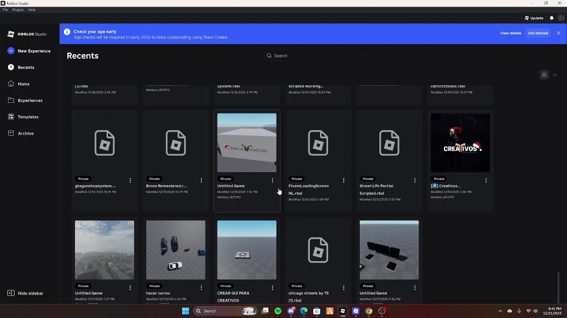Go to Home in the sidebar
Viewport: 567px width, 318px height.
(23, 84)
